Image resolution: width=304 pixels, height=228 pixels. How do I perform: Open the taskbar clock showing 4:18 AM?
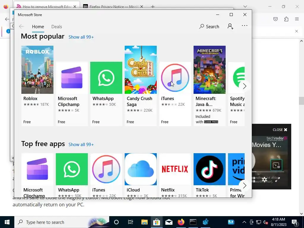coord(278,222)
